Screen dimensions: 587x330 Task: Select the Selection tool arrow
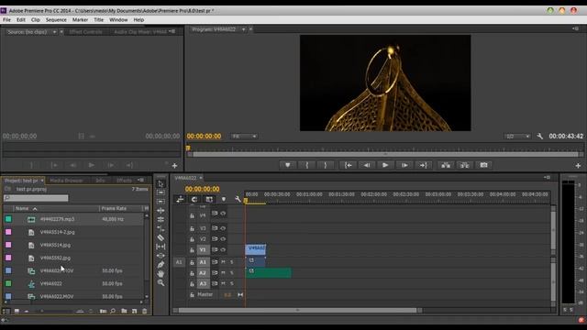pos(161,183)
